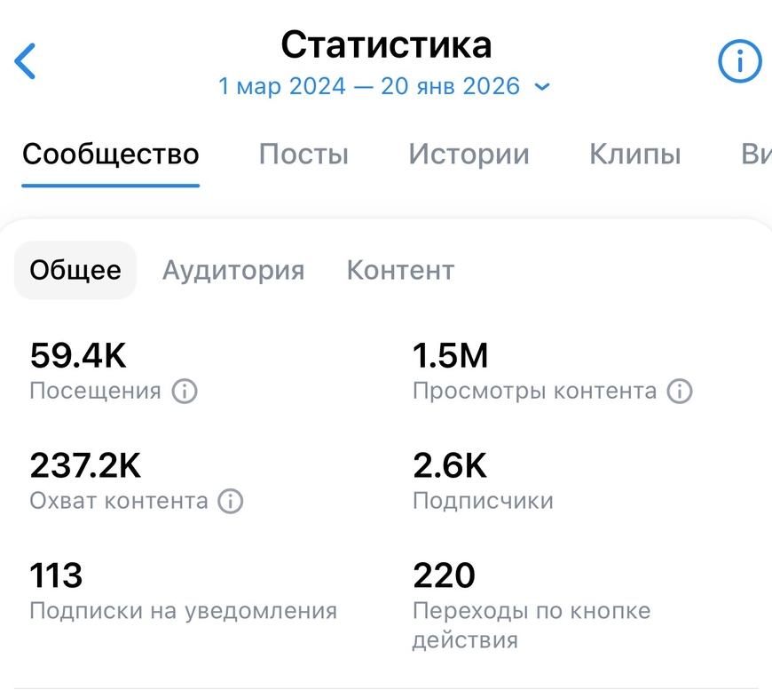Image resolution: width=772 pixels, height=690 pixels.
Task: Tap the 113 Подписки на уведомления metric
Action: (x=57, y=576)
